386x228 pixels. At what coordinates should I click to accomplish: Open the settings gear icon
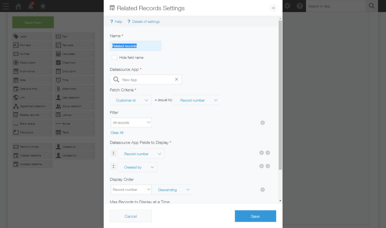click(x=287, y=6)
